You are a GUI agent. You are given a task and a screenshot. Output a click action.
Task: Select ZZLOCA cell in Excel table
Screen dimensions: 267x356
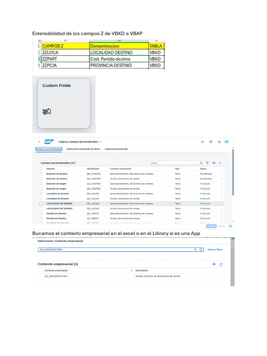click(x=65, y=52)
